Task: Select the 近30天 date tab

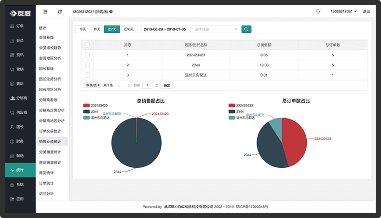Action: (x=129, y=29)
